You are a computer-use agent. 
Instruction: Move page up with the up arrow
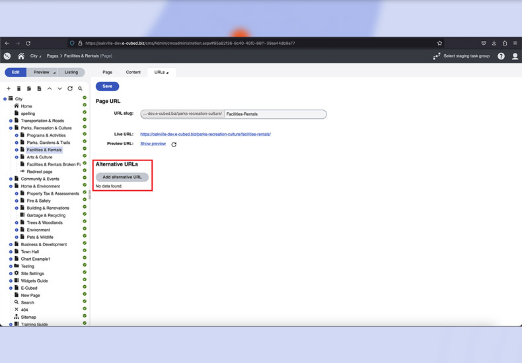click(x=50, y=88)
